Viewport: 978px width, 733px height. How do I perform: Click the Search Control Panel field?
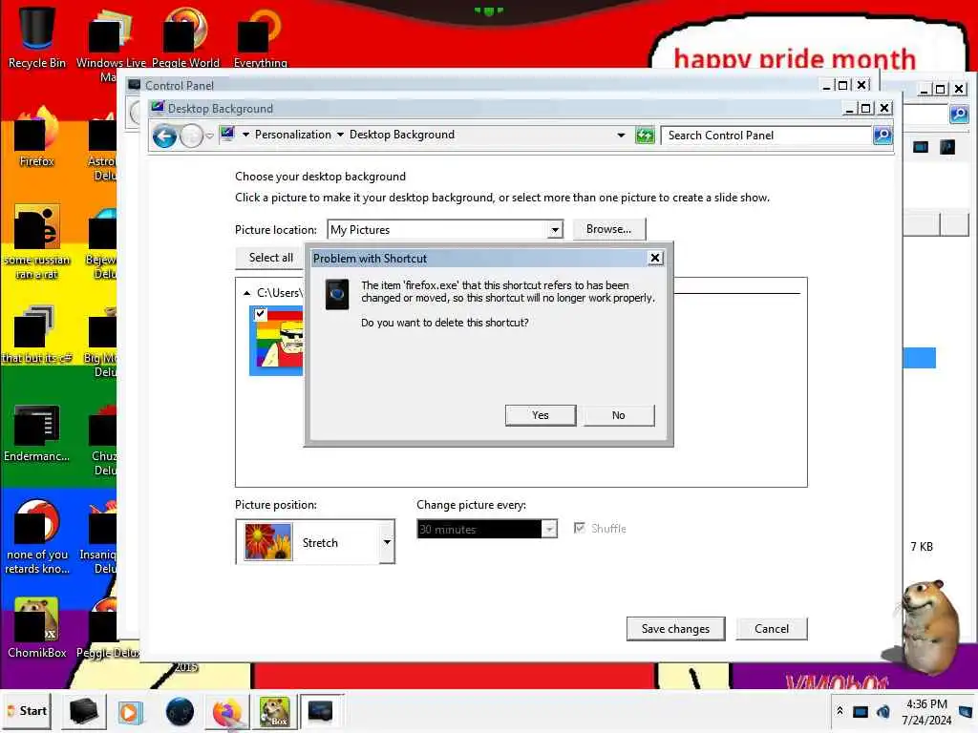click(x=766, y=136)
